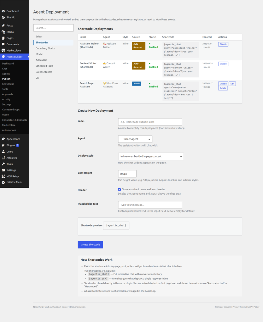Click the Users person icon
This screenshot has width=263, height=322.
click(x=3, y=152)
